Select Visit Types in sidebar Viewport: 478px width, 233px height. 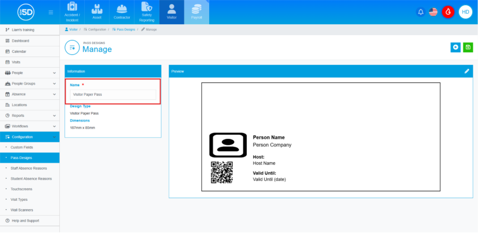click(x=19, y=200)
